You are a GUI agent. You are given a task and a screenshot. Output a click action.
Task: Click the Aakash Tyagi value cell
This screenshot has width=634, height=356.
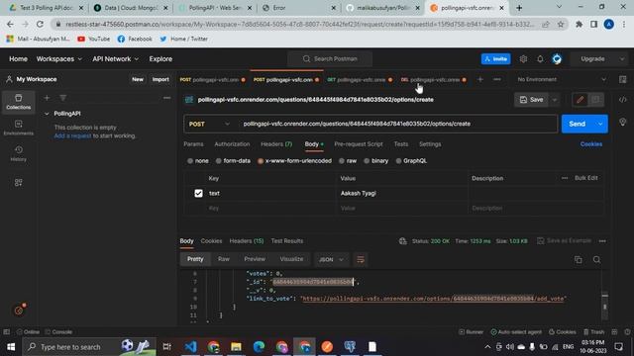coord(402,194)
